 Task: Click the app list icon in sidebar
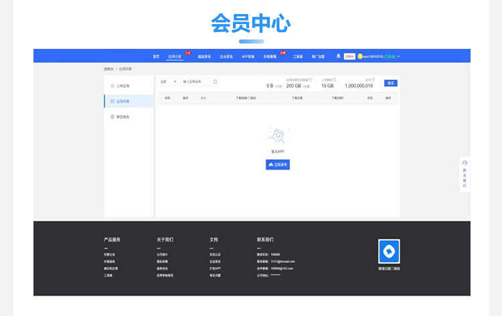[x=112, y=101]
